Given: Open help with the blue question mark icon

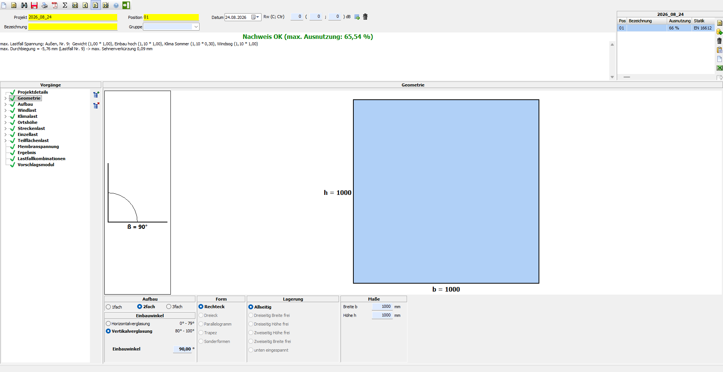Looking at the screenshot, I should [116, 5].
